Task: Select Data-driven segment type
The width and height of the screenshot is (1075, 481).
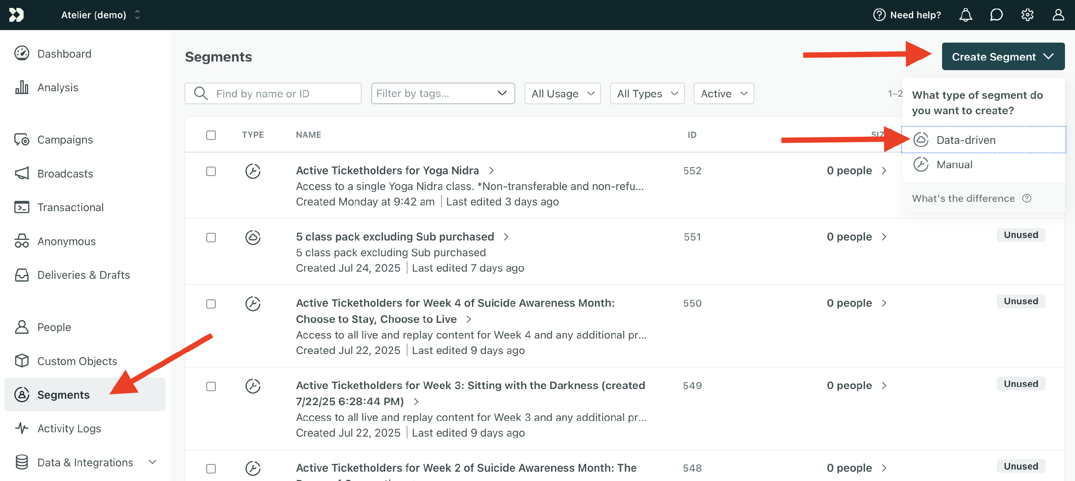Action: pos(983,140)
